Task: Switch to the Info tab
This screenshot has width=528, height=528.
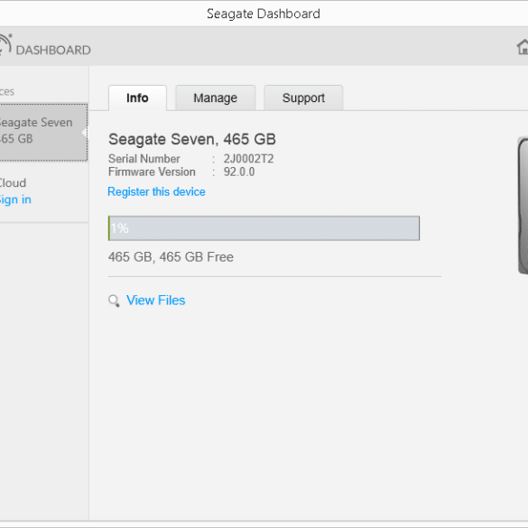Action: [137, 98]
